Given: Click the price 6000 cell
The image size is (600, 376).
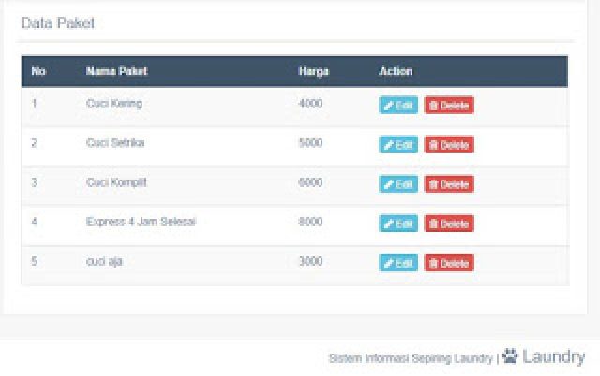Looking at the screenshot, I should coord(310,182).
